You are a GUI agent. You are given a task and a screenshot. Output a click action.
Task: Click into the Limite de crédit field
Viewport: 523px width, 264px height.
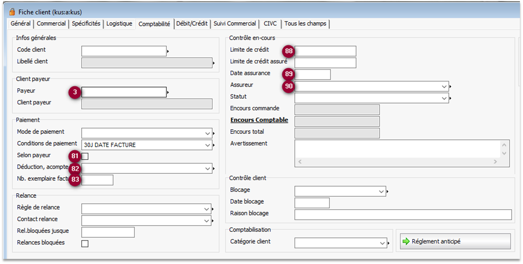pyautogui.click(x=326, y=51)
